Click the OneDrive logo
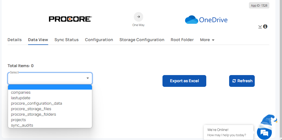This screenshot has height=140, width=282. (x=206, y=20)
